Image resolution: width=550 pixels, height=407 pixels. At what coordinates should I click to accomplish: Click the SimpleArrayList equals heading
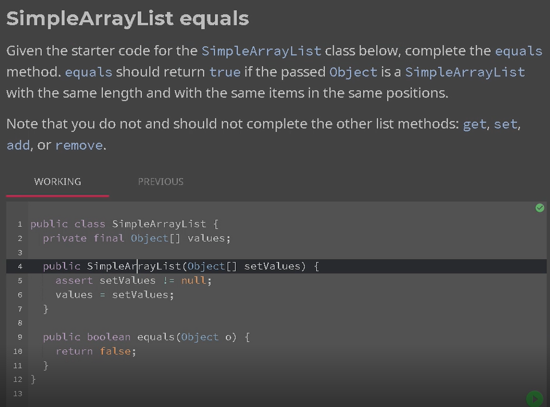[x=128, y=18]
